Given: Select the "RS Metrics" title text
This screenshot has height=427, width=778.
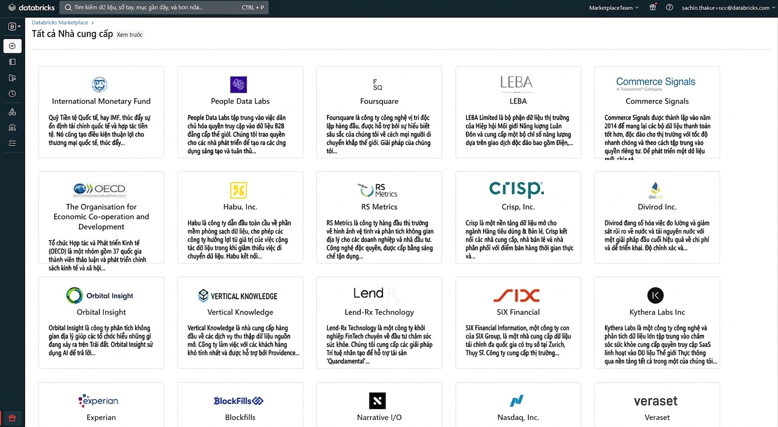Looking at the screenshot, I should (x=380, y=207).
